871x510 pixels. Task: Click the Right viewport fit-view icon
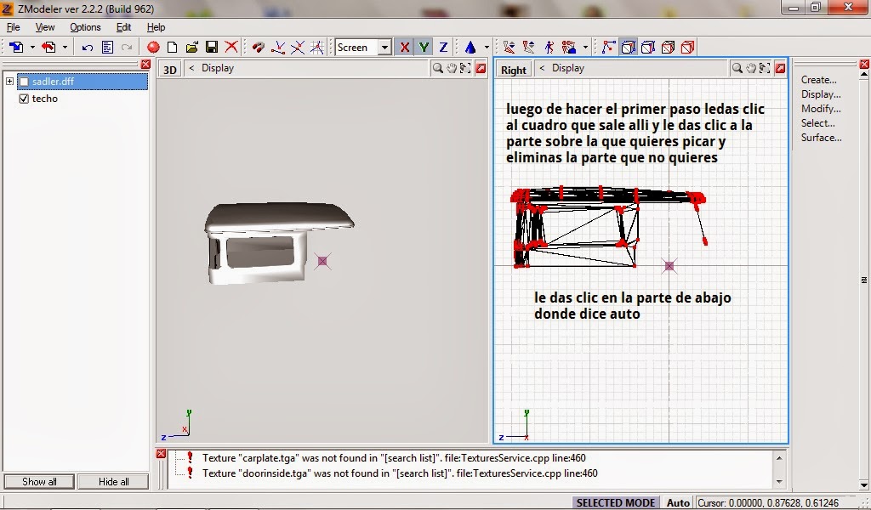tap(765, 68)
